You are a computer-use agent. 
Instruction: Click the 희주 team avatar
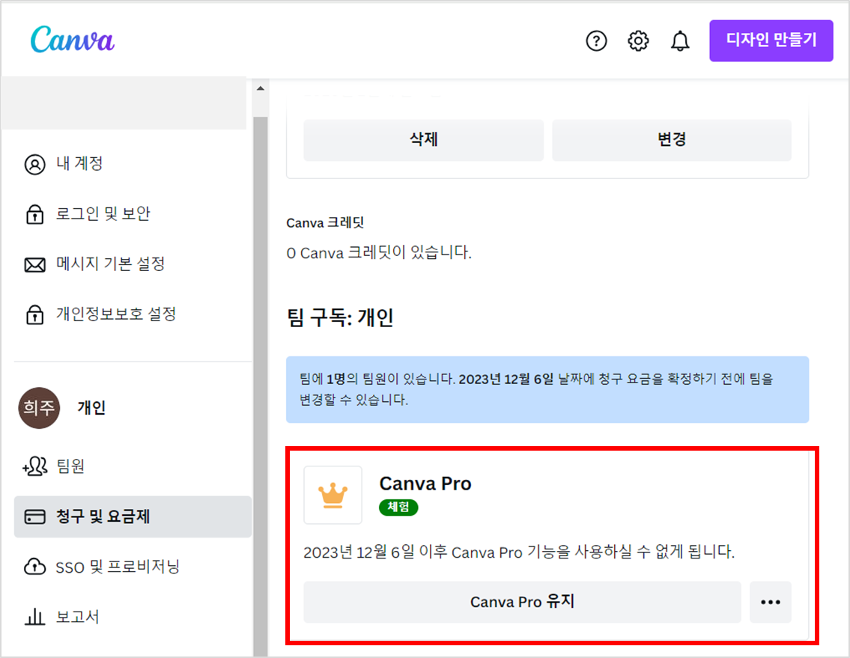tap(39, 407)
